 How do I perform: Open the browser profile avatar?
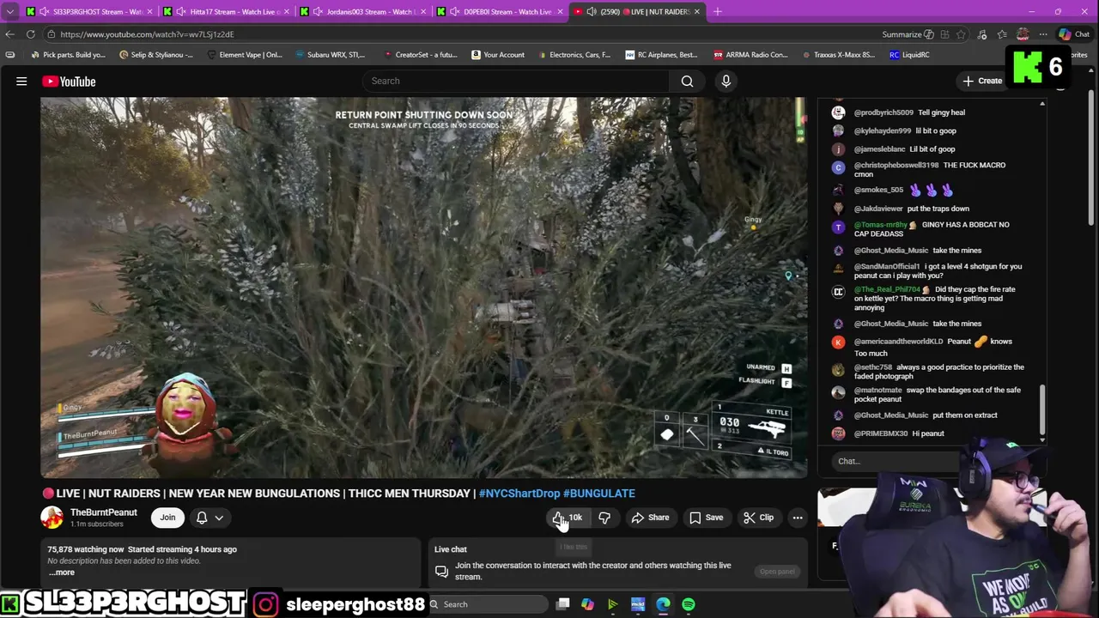click(1023, 34)
